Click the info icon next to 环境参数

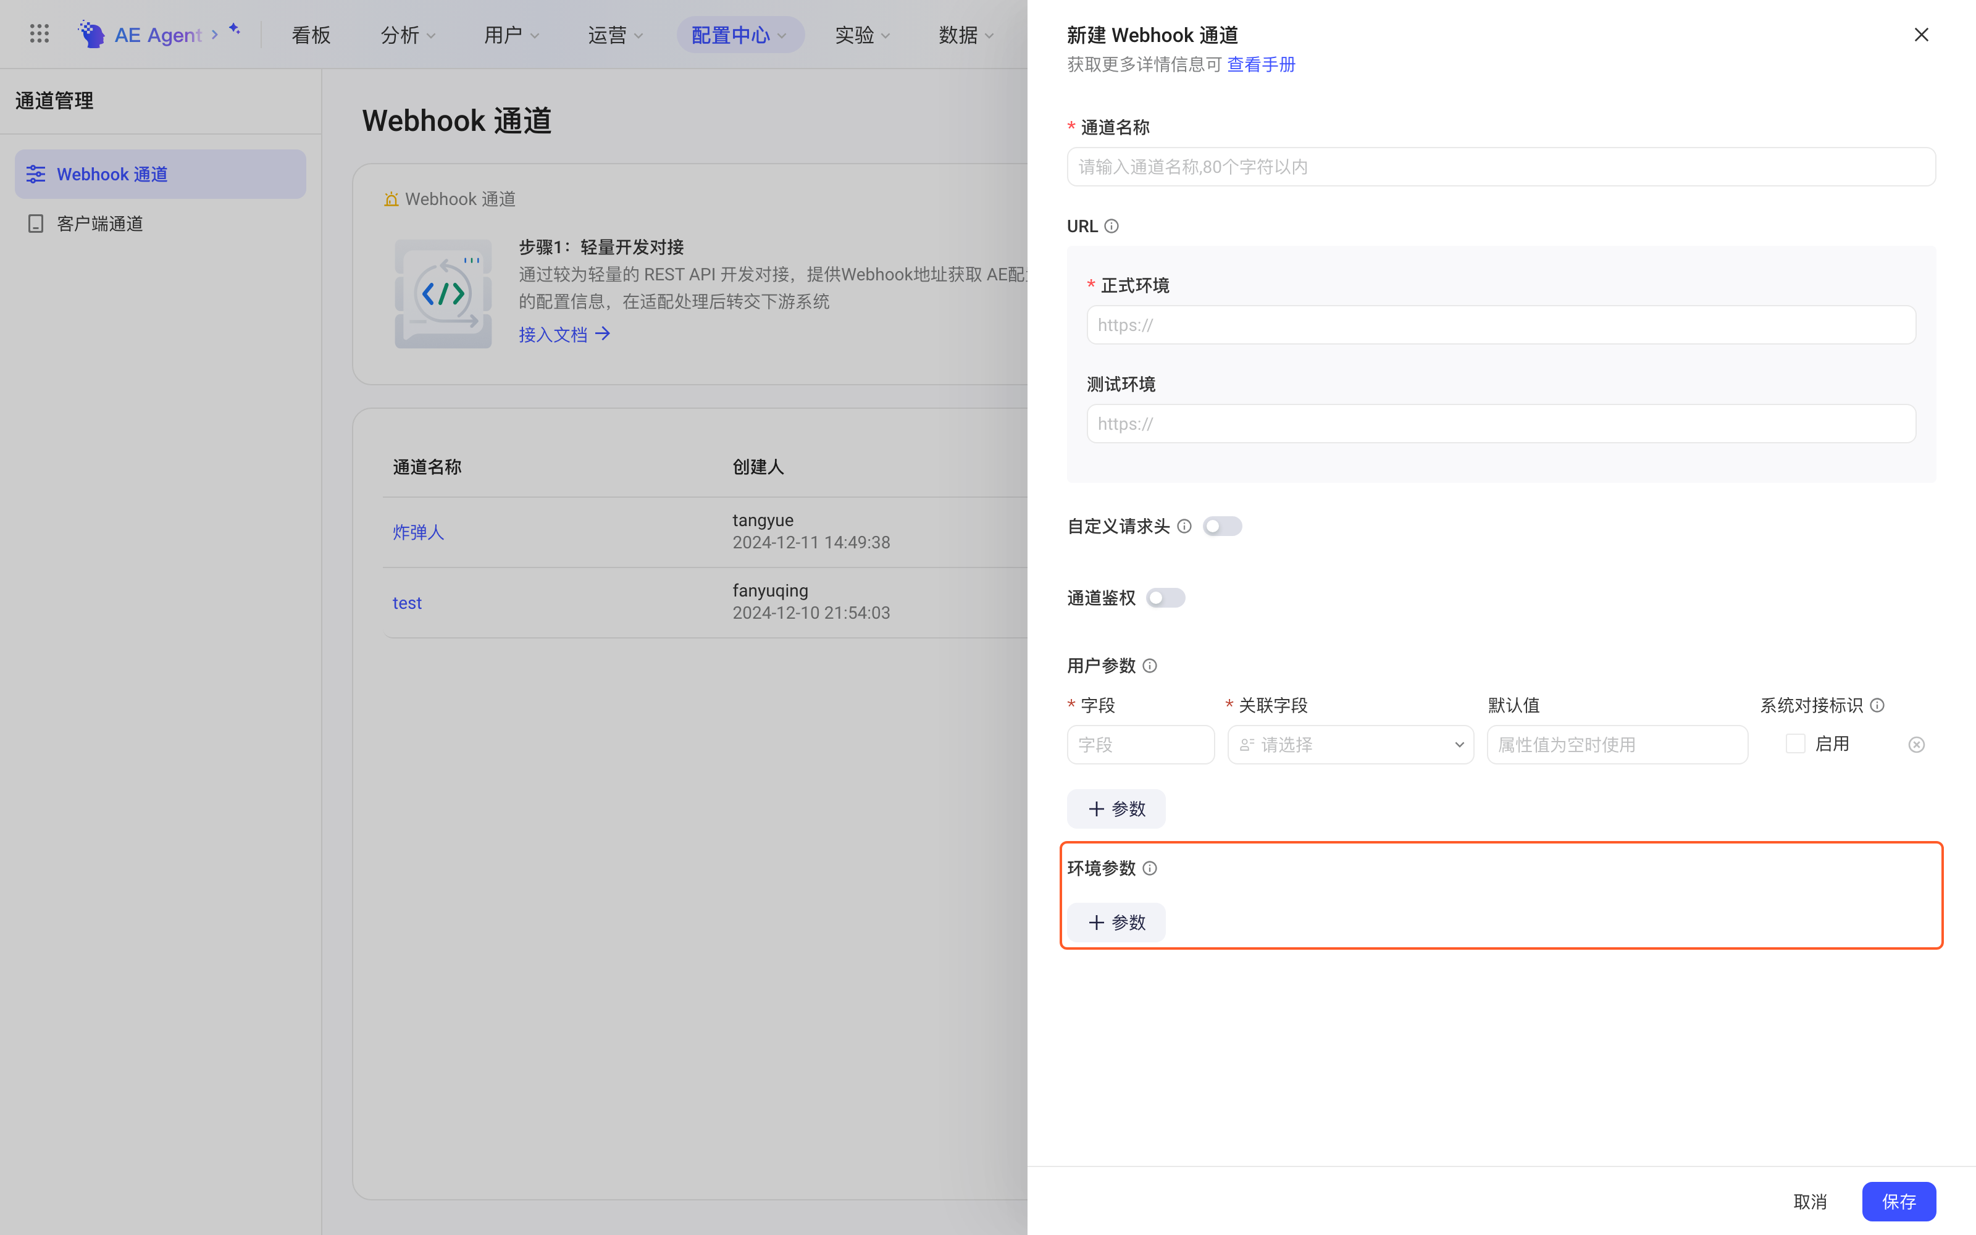(x=1150, y=868)
